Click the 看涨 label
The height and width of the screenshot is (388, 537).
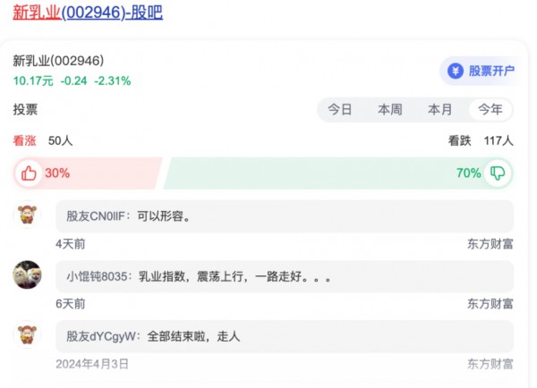[24, 140]
